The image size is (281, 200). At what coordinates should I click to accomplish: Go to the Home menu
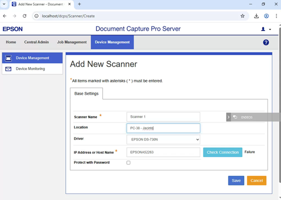pos(11,42)
